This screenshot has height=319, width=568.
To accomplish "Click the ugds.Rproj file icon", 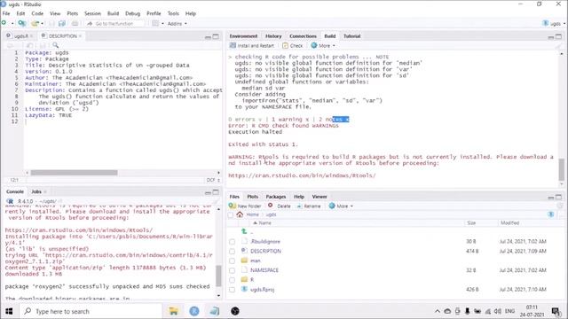I will click(x=244, y=289).
